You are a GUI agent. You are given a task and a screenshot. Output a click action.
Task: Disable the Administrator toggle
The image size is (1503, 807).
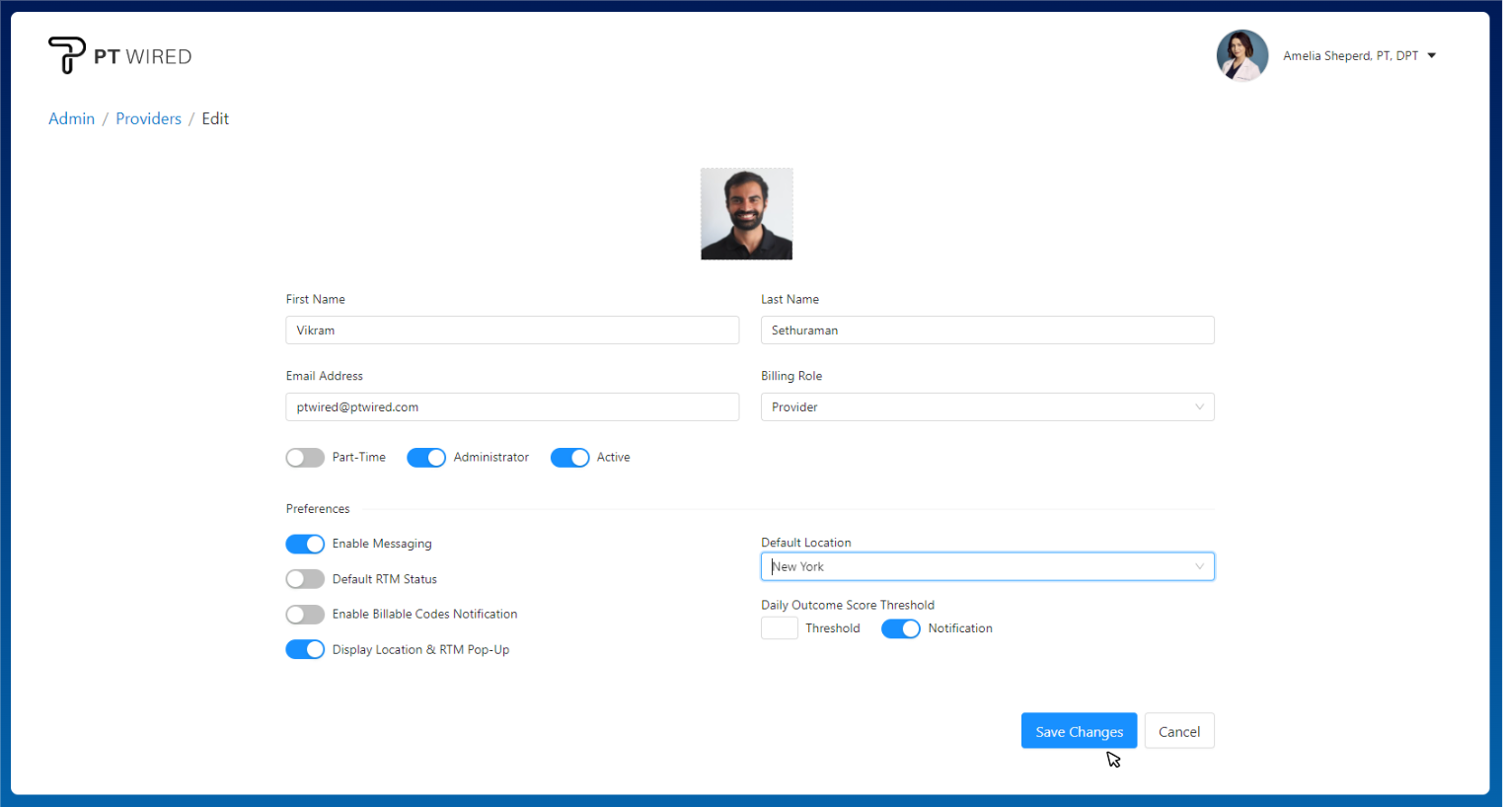click(x=426, y=458)
